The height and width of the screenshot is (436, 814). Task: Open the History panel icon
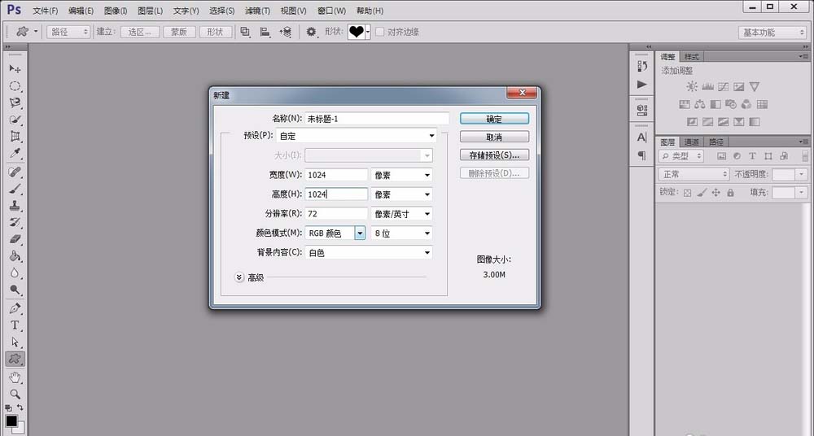(x=642, y=67)
